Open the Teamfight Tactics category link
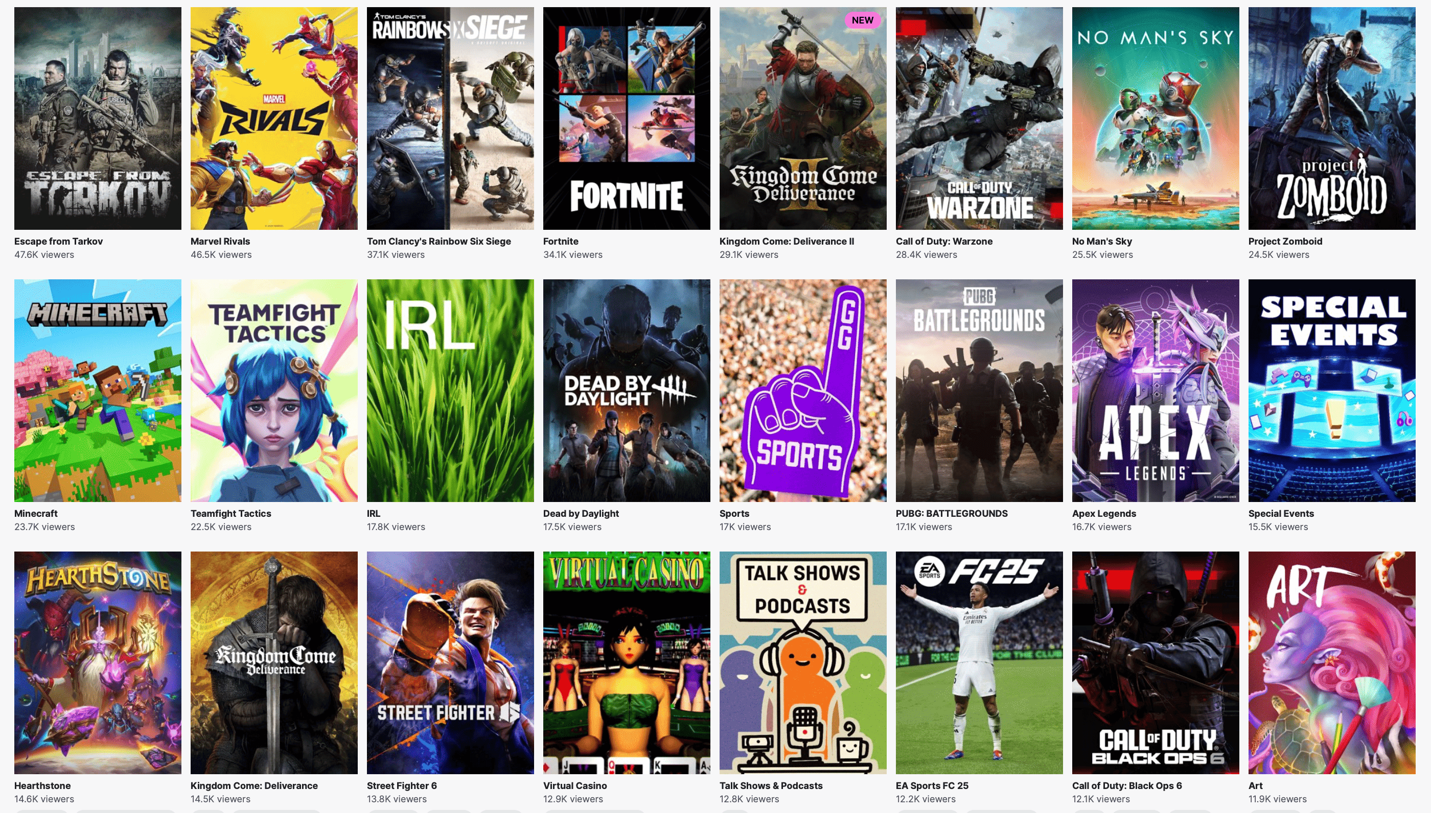This screenshot has width=1431, height=813. coord(230,513)
